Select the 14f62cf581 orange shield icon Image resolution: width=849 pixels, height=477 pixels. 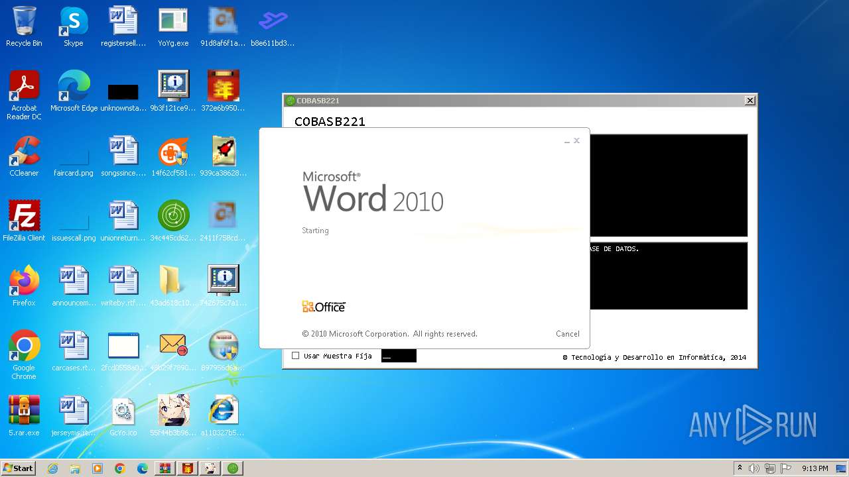(173, 156)
